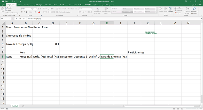Align cell text to the right
Screen dimensions: 203x110
click(x=48, y=12)
